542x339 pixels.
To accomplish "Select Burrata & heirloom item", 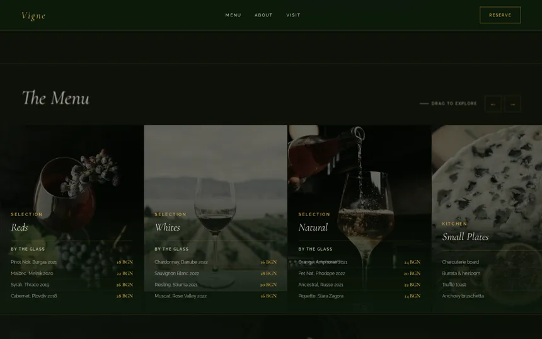I will tap(461, 273).
